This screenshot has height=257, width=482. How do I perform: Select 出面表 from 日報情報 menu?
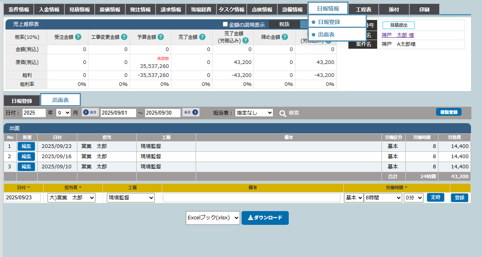pyautogui.click(x=326, y=35)
